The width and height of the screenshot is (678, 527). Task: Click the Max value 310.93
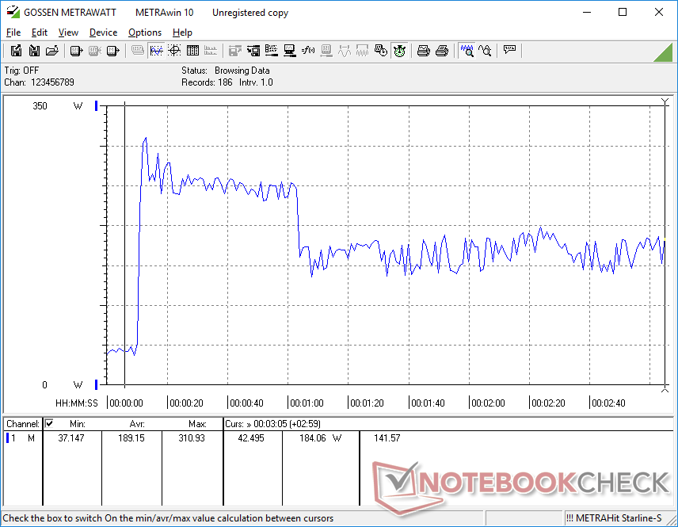192,438
